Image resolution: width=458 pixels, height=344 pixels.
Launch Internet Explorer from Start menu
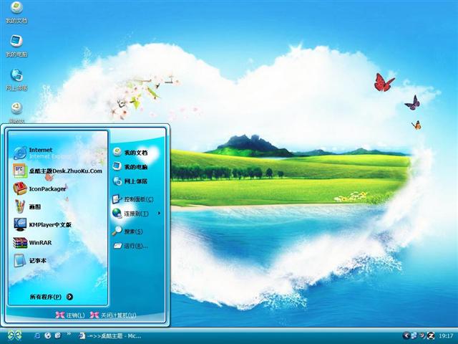[x=41, y=153]
